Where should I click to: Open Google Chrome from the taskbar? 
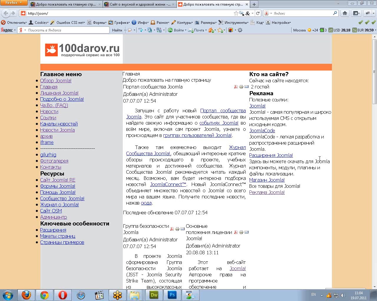point(44,295)
